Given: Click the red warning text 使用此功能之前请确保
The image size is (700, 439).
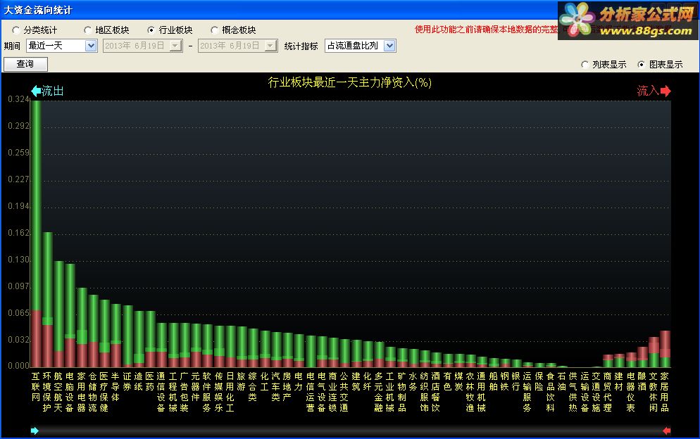Looking at the screenshot, I should (457, 30).
